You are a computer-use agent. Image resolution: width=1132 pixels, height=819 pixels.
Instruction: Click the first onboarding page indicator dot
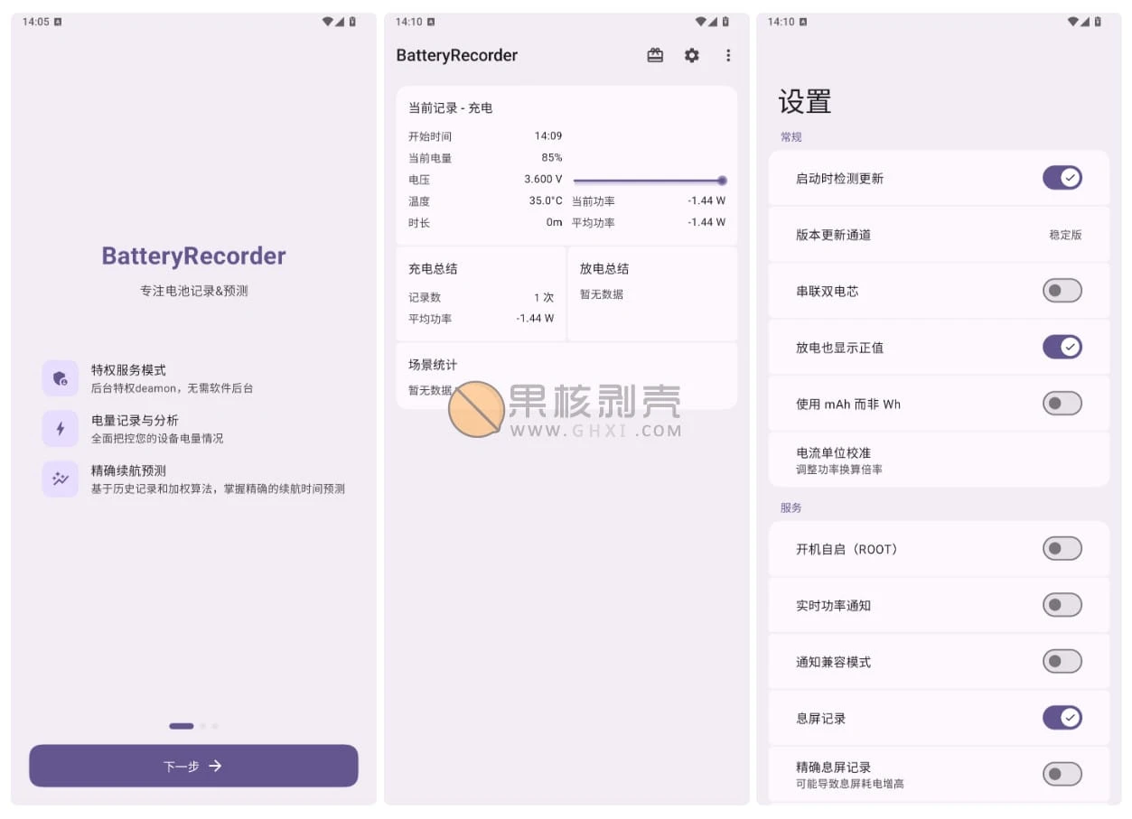coord(181,726)
